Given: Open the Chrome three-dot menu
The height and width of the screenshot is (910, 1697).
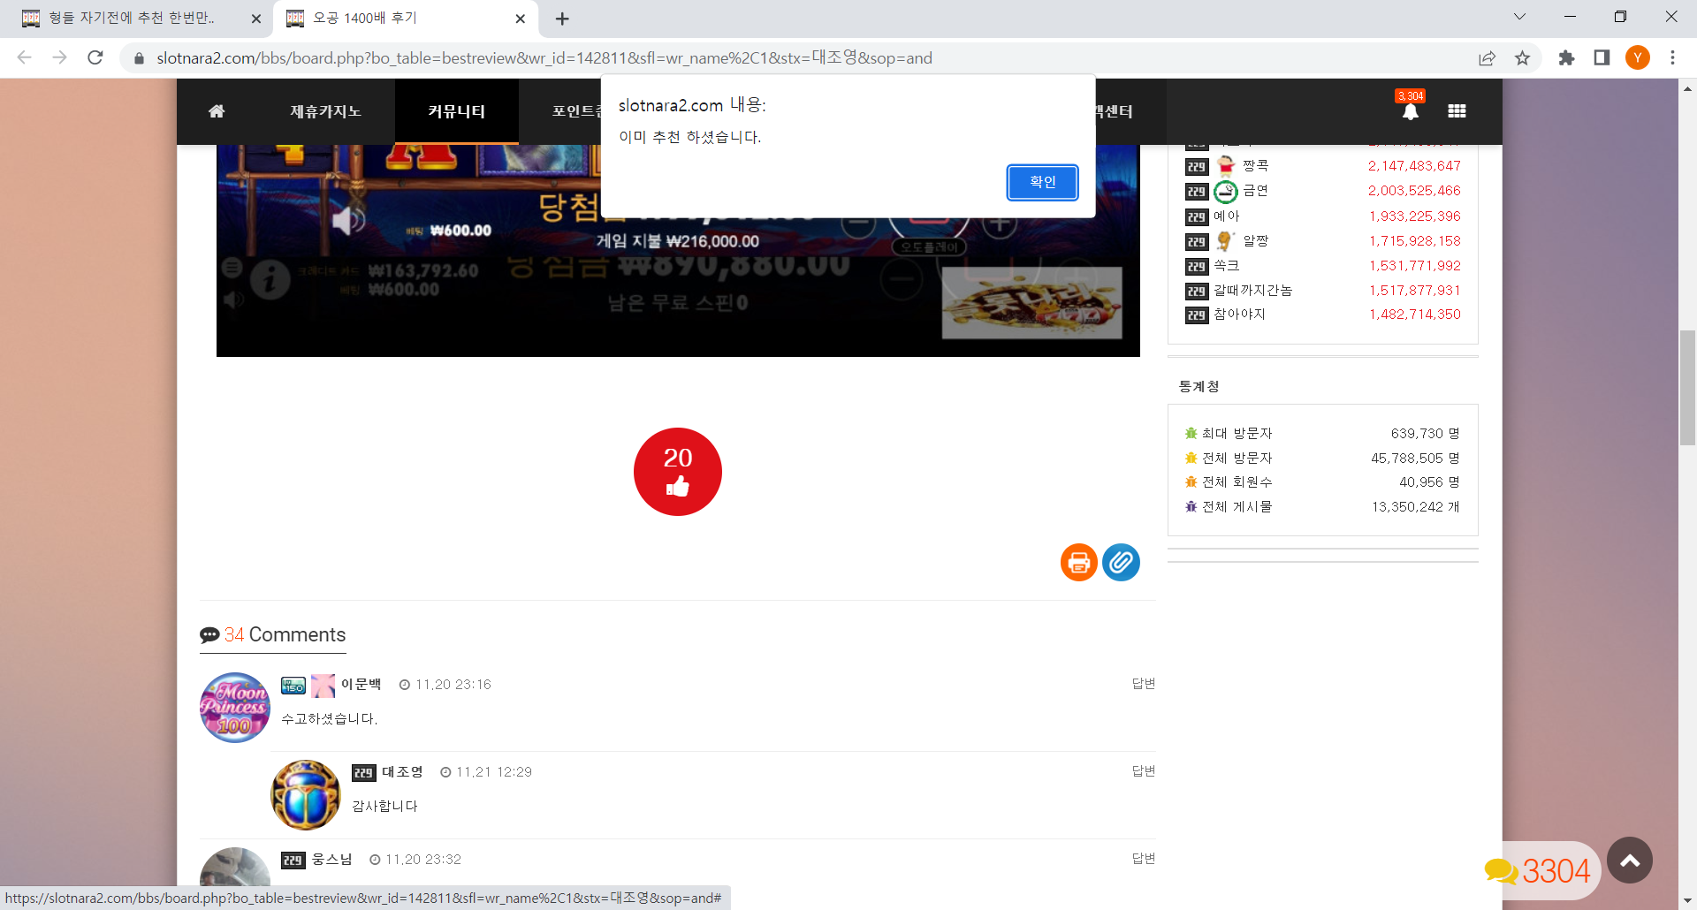Looking at the screenshot, I should point(1672,57).
